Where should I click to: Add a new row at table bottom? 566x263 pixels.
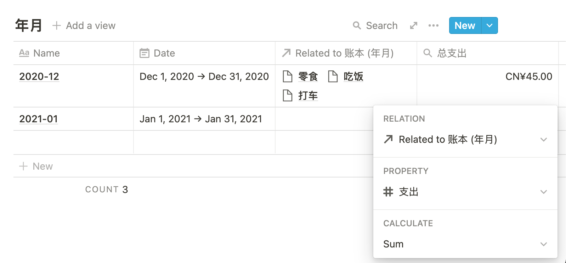[36, 166]
